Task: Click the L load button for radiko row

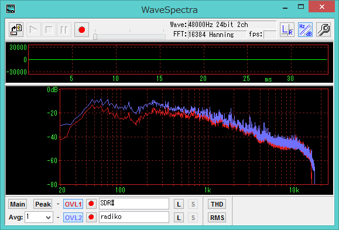Action: coord(179,218)
